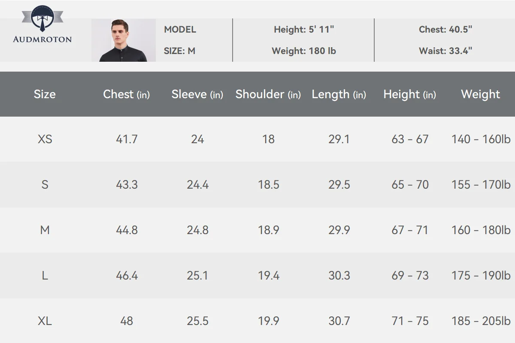Click the model Height 5' 11" text
This screenshot has width=515, height=343.
tap(304, 30)
